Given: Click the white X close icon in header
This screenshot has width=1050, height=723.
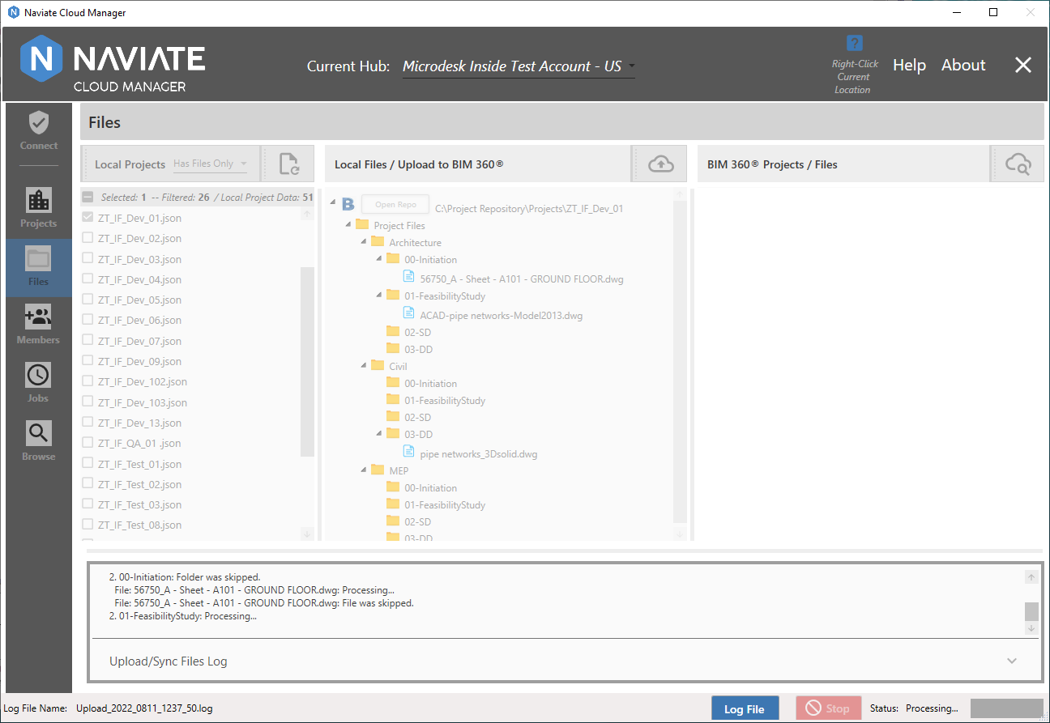Looking at the screenshot, I should (x=1023, y=66).
